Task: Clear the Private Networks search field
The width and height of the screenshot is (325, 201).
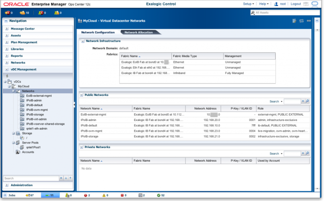Action: (303, 153)
